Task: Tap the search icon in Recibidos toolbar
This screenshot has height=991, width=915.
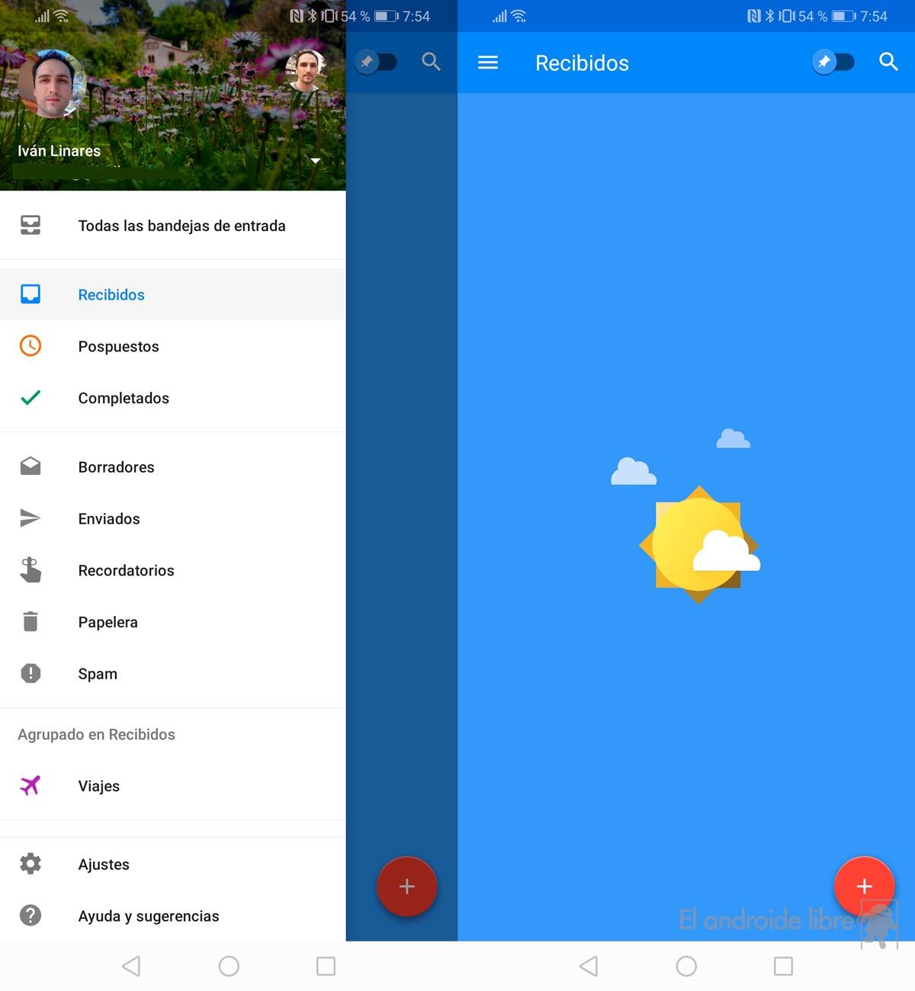Action: (888, 62)
